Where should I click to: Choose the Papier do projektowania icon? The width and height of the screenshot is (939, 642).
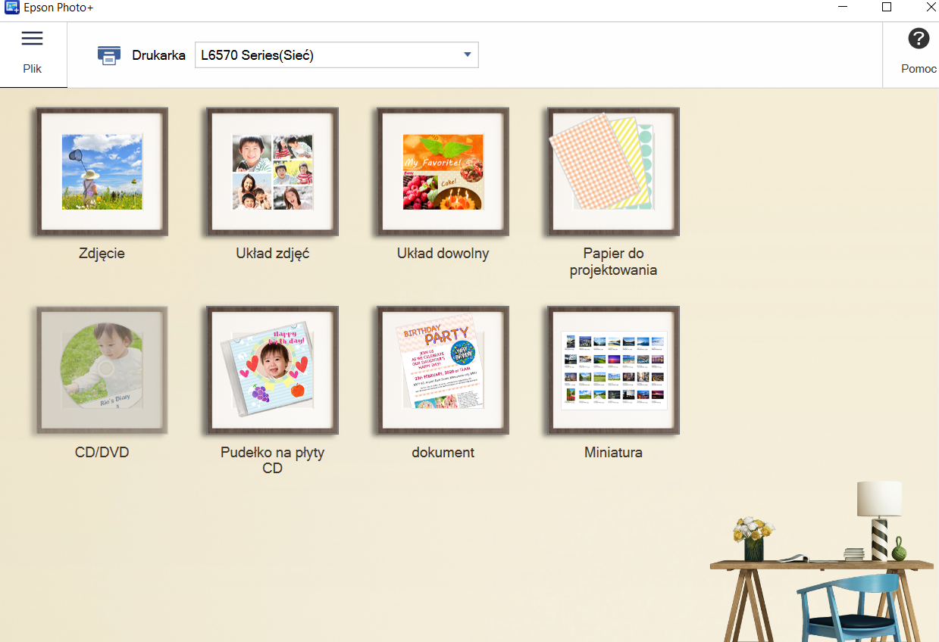point(613,172)
